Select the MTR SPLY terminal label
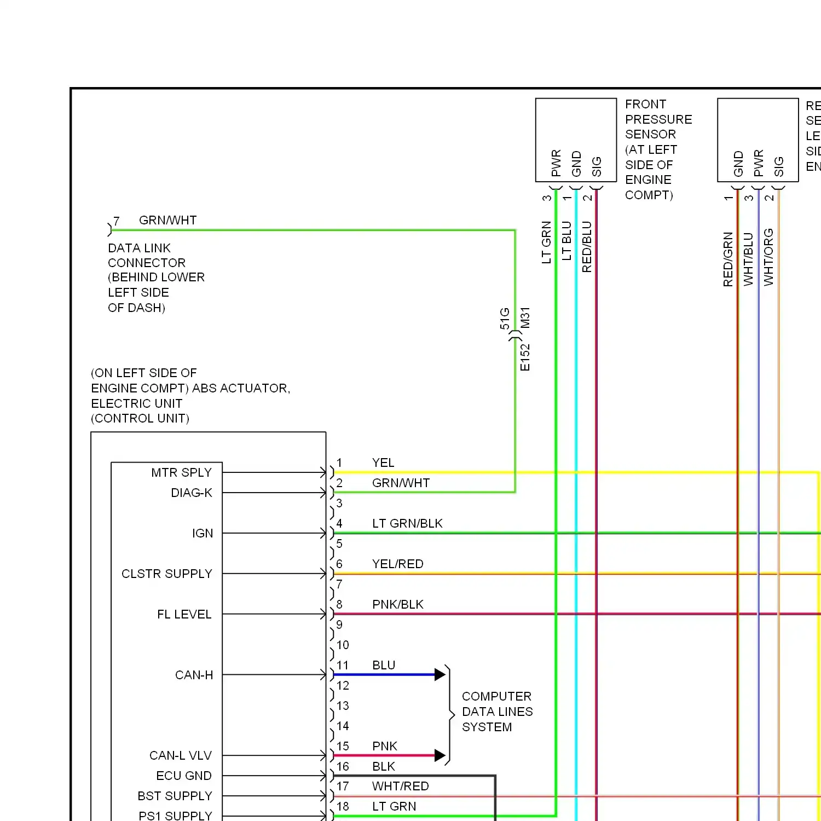 coord(181,472)
